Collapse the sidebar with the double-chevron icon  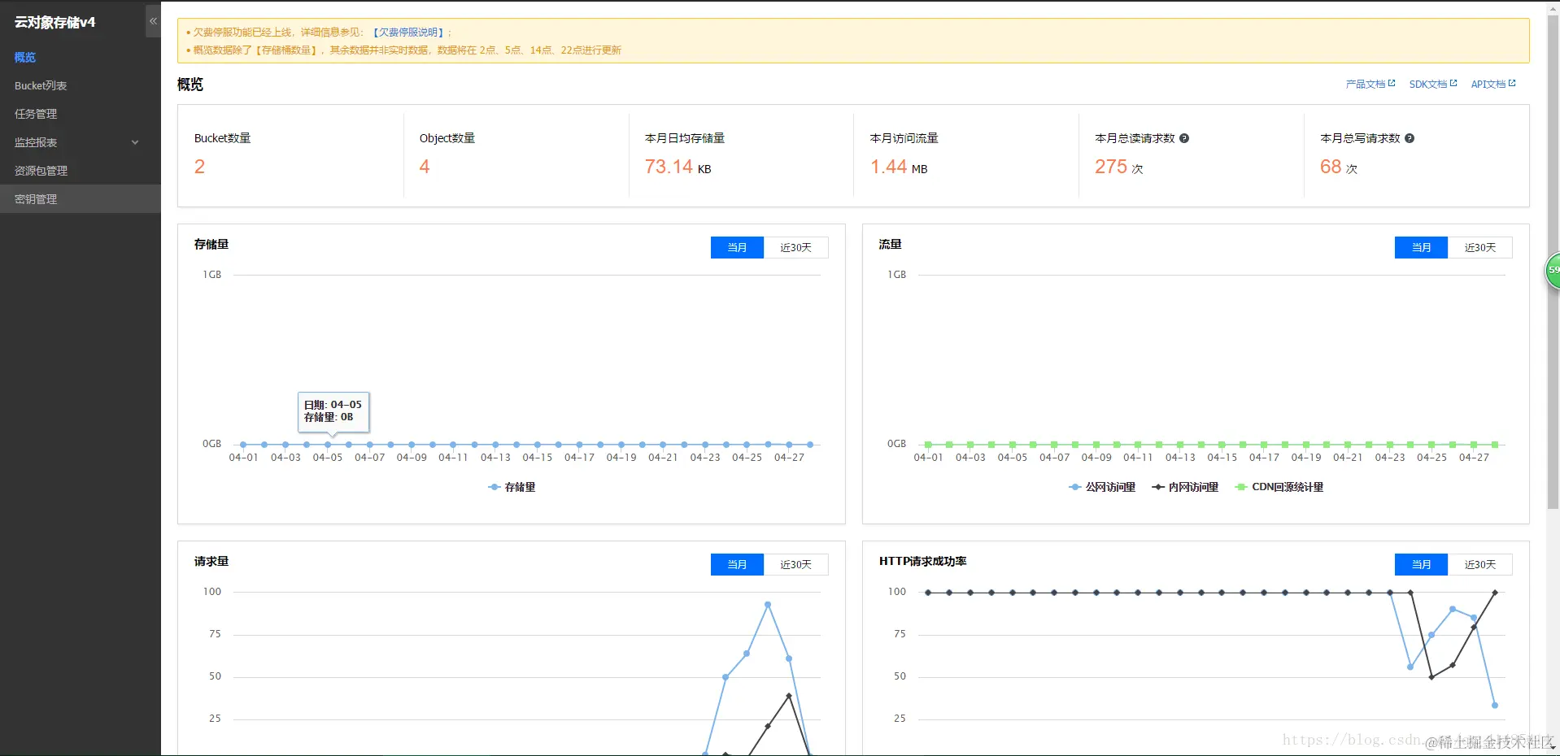153,21
